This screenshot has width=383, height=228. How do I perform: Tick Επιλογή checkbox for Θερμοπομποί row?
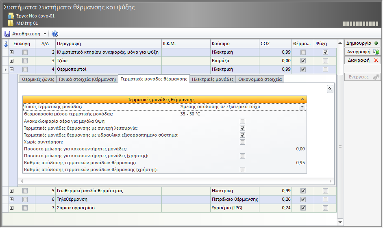[25, 69]
